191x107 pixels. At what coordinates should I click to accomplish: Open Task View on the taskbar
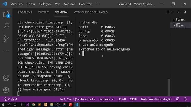click(x=21, y=104)
